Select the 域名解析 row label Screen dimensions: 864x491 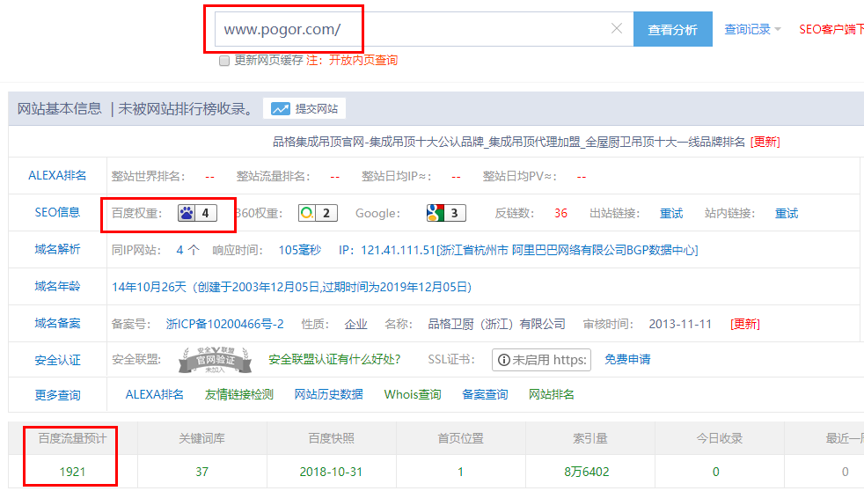tap(57, 249)
